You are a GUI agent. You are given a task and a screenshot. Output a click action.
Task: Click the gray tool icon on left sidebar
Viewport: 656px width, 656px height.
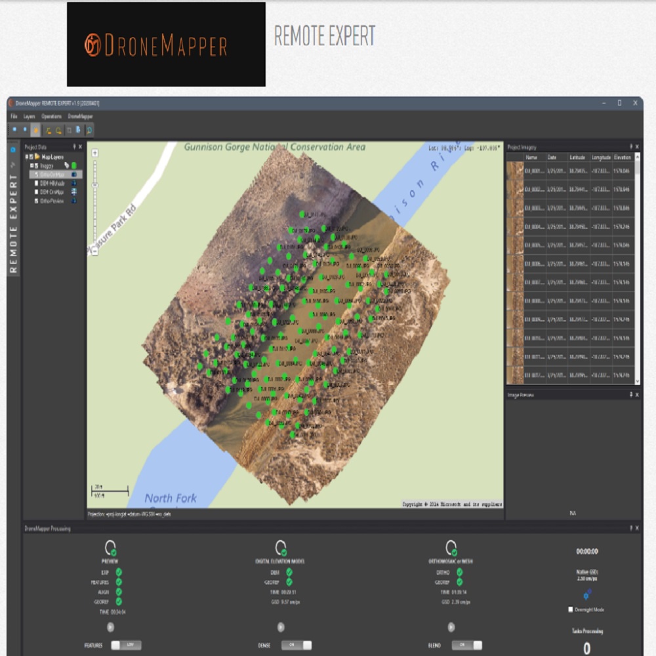point(13,165)
